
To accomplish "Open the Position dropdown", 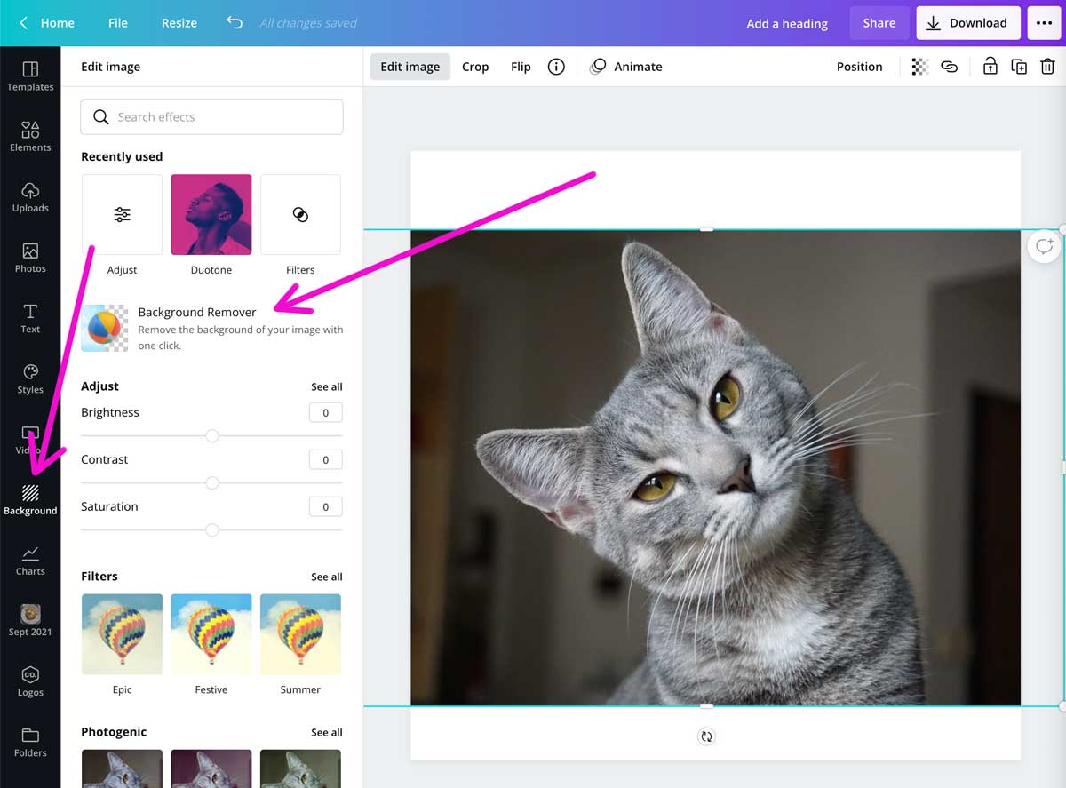I will [859, 67].
